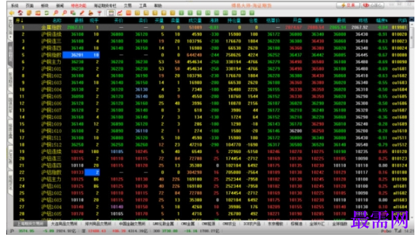Open the 新闻 menu

click(59, 6)
